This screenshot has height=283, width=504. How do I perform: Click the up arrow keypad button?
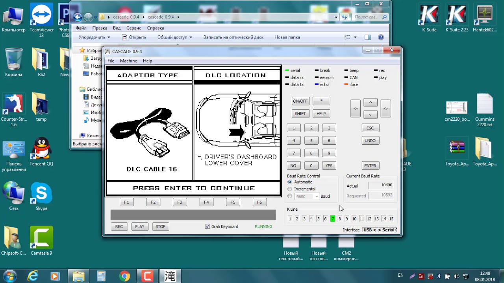370,102
